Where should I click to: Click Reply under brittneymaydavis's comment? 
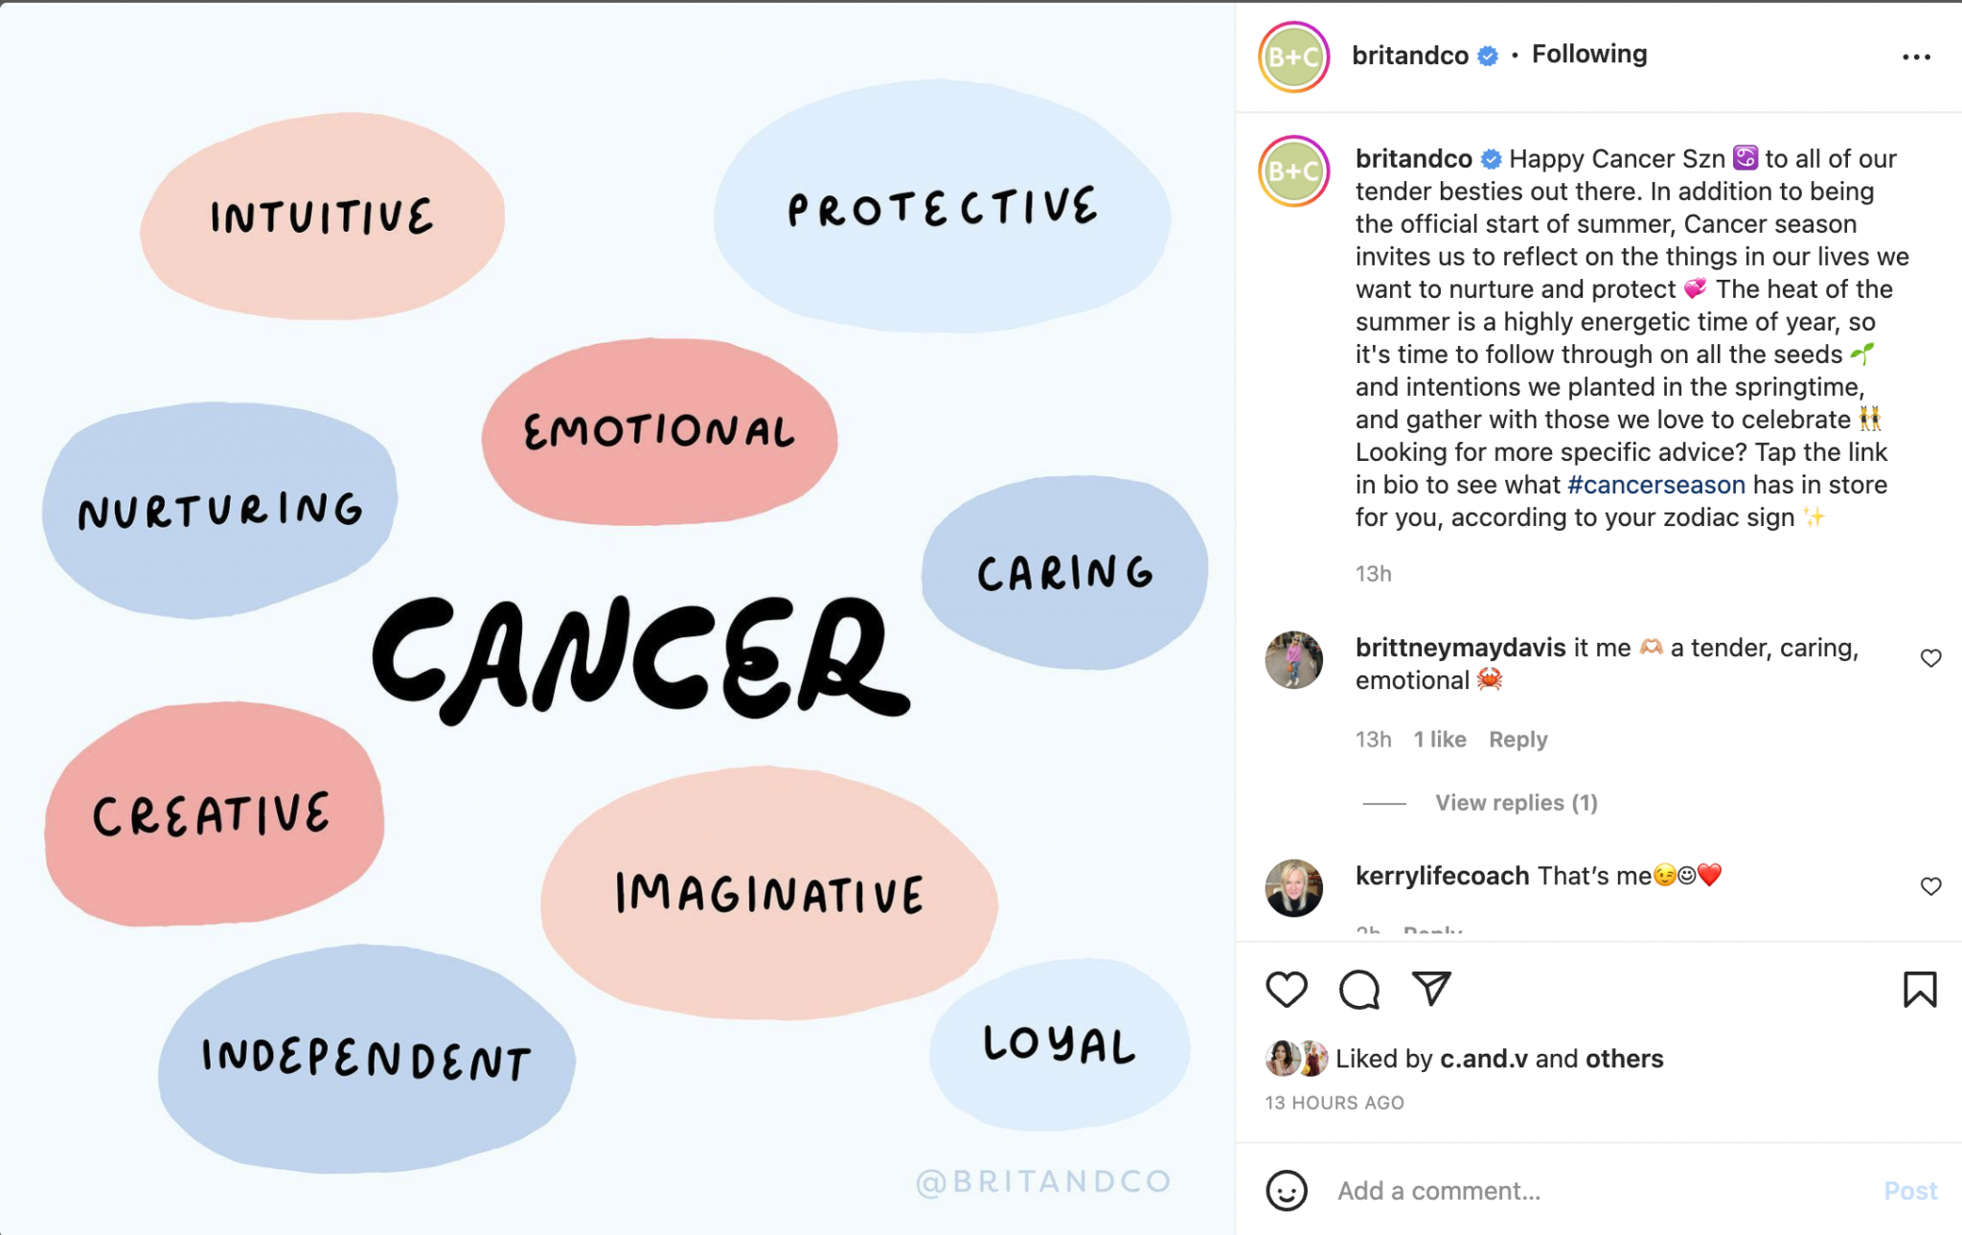[1517, 739]
